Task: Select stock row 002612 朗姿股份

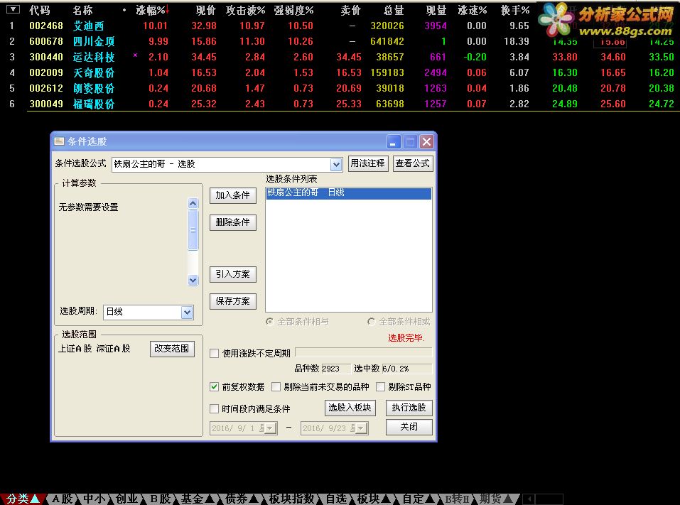Action: tap(340, 89)
